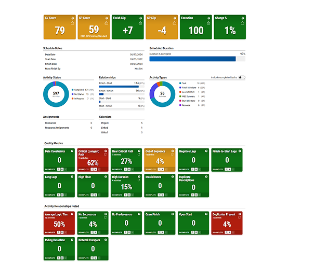View the chart icon on Execution tile
The width and height of the screenshot is (314, 276).
point(208,23)
